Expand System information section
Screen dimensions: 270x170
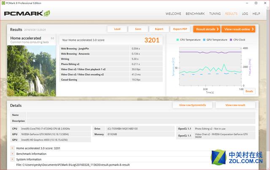pos(12,159)
